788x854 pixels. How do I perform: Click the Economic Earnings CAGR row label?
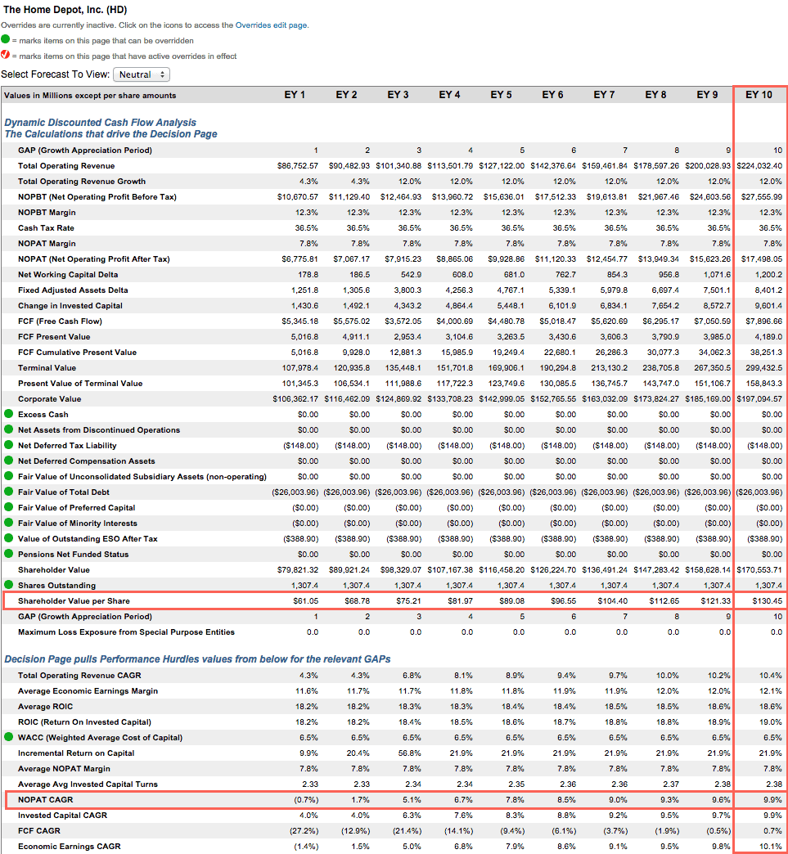click(x=70, y=847)
